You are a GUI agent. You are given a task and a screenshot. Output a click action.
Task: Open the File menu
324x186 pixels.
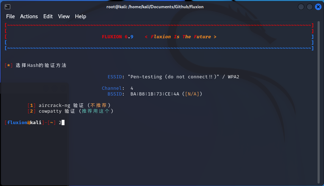[x=10, y=16]
